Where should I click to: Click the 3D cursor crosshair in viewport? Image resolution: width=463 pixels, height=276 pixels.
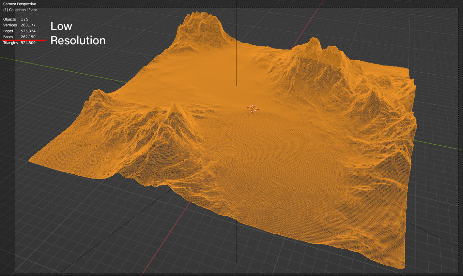(253, 109)
